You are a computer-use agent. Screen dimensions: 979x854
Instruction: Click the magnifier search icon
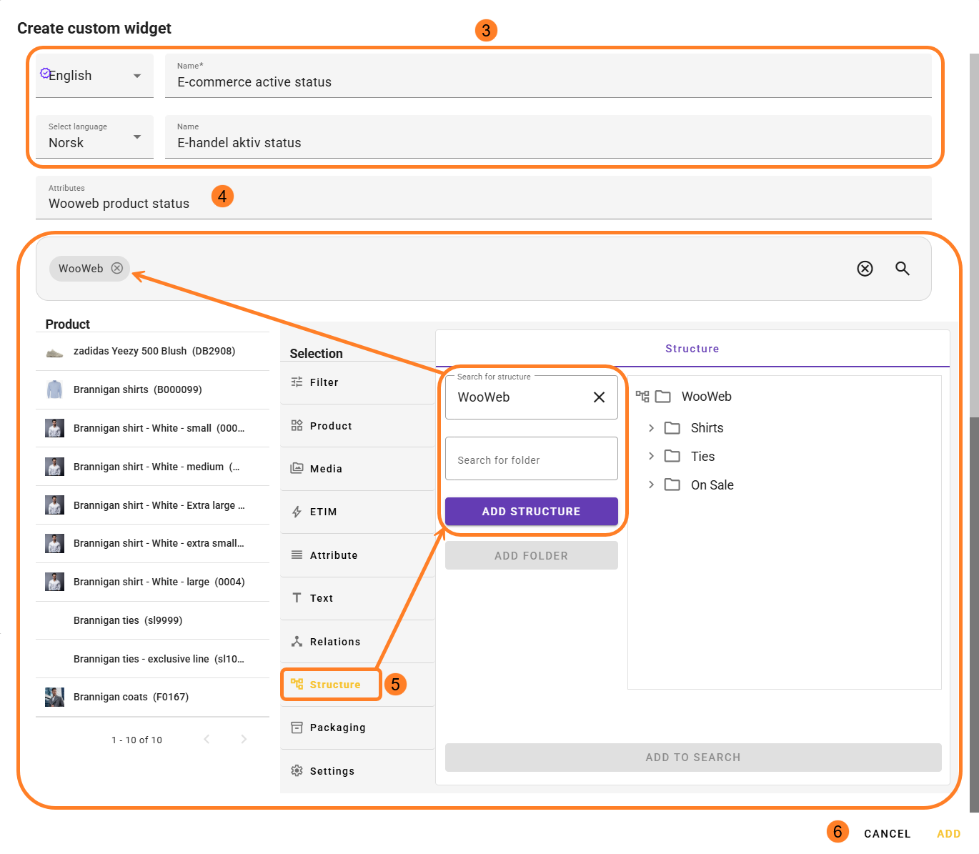[x=903, y=269]
